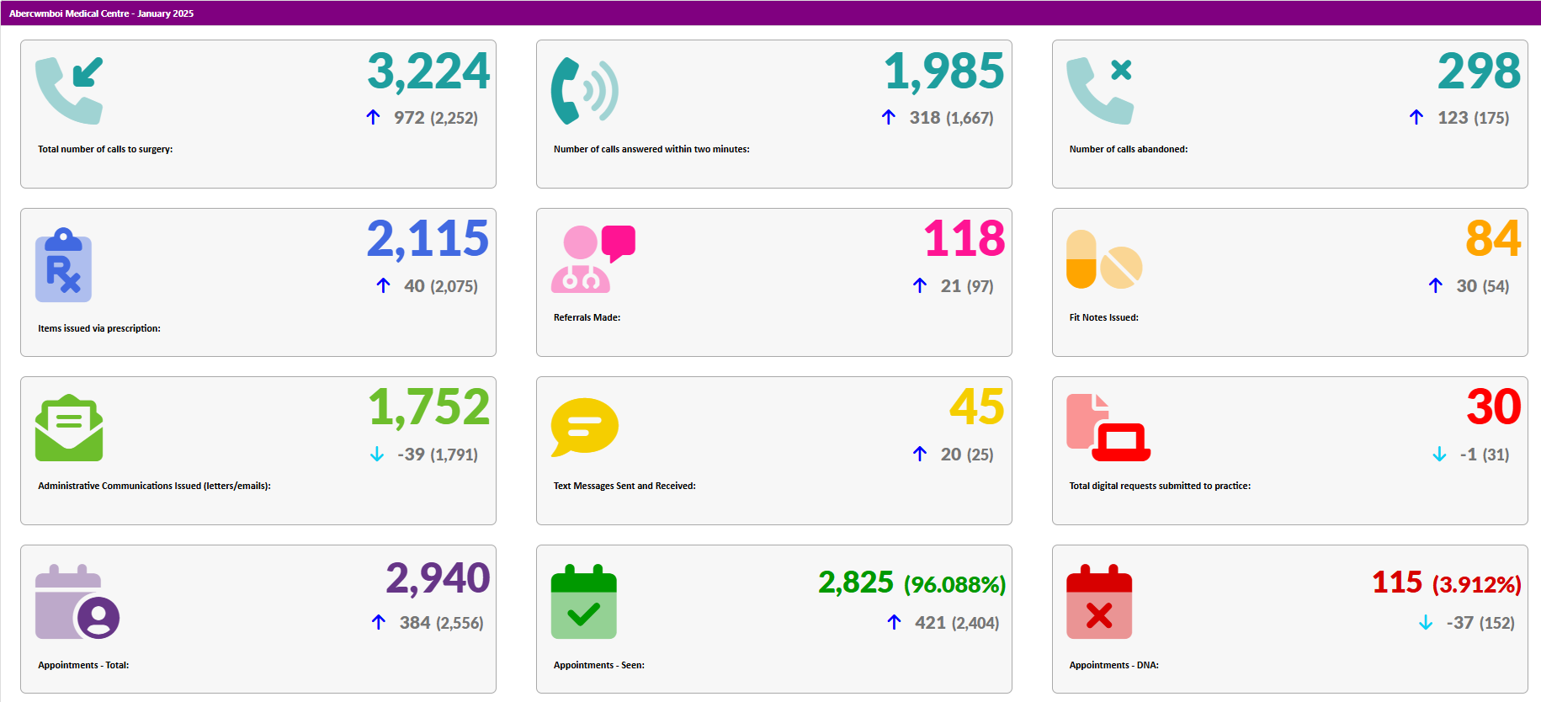
Task: Click the yellow text message bubble icon
Action: [x=584, y=427]
